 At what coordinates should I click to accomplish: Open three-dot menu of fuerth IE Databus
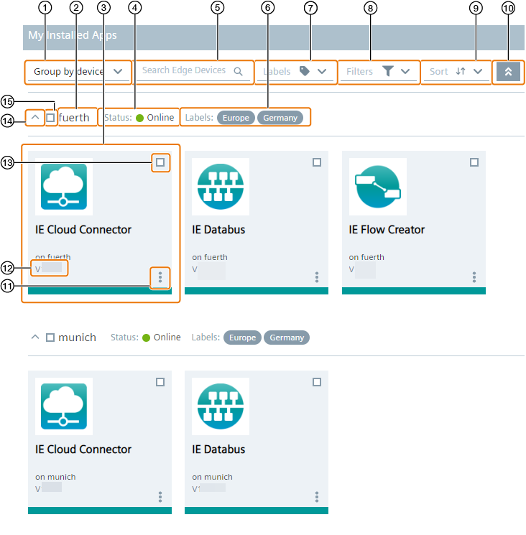coord(317,277)
